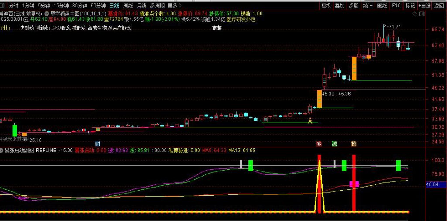Click the 复权 adjustment button
This screenshot has width=447, height=221.
click(x=326, y=6)
